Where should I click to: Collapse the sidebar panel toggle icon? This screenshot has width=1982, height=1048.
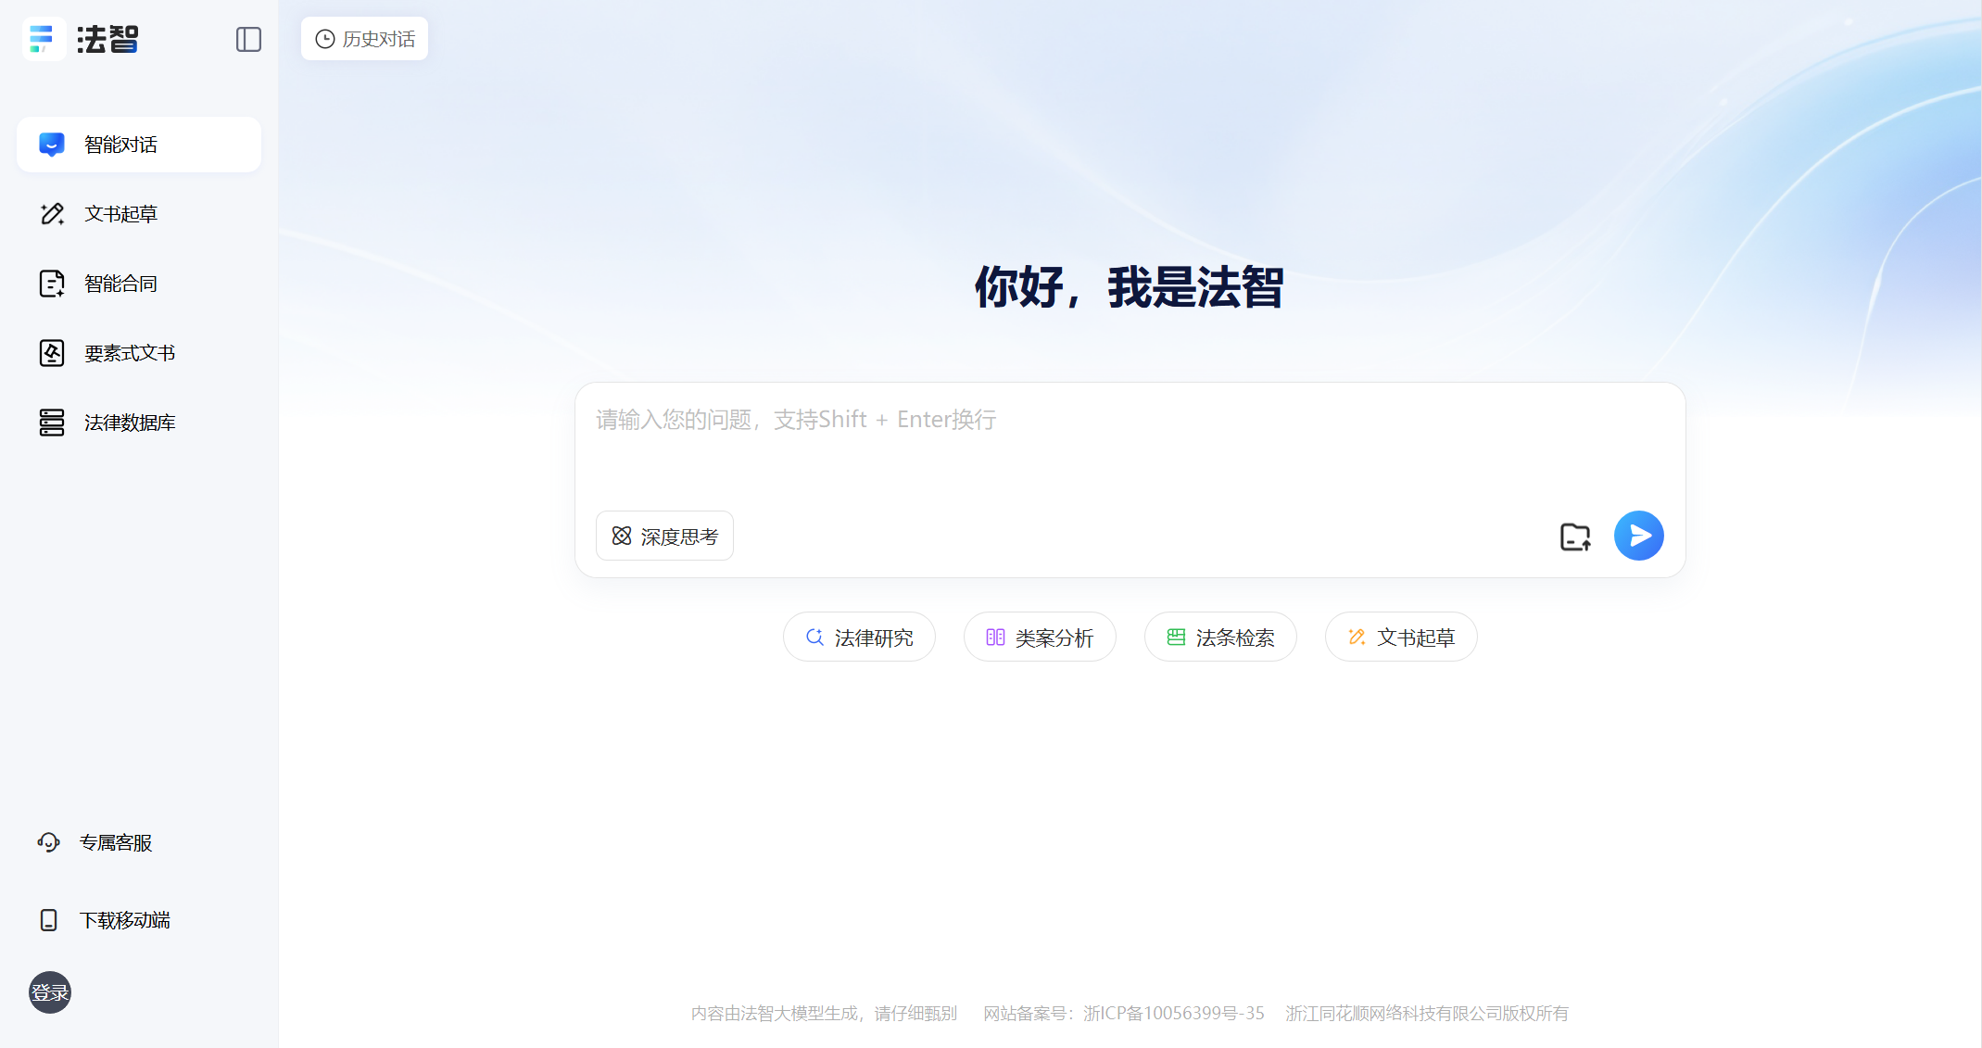tap(248, 39)
